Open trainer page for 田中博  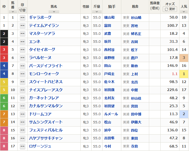click(136, 114)
